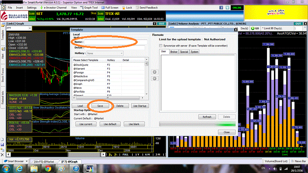308x173 pixels.
Task: Click the folder icon at sidebar top
Action: [3, 25]
